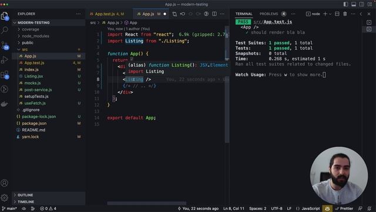Viewport: 376px width, 212px height.
Task: Create a new terminal with plus icon
Action: (x=325, y=14)
